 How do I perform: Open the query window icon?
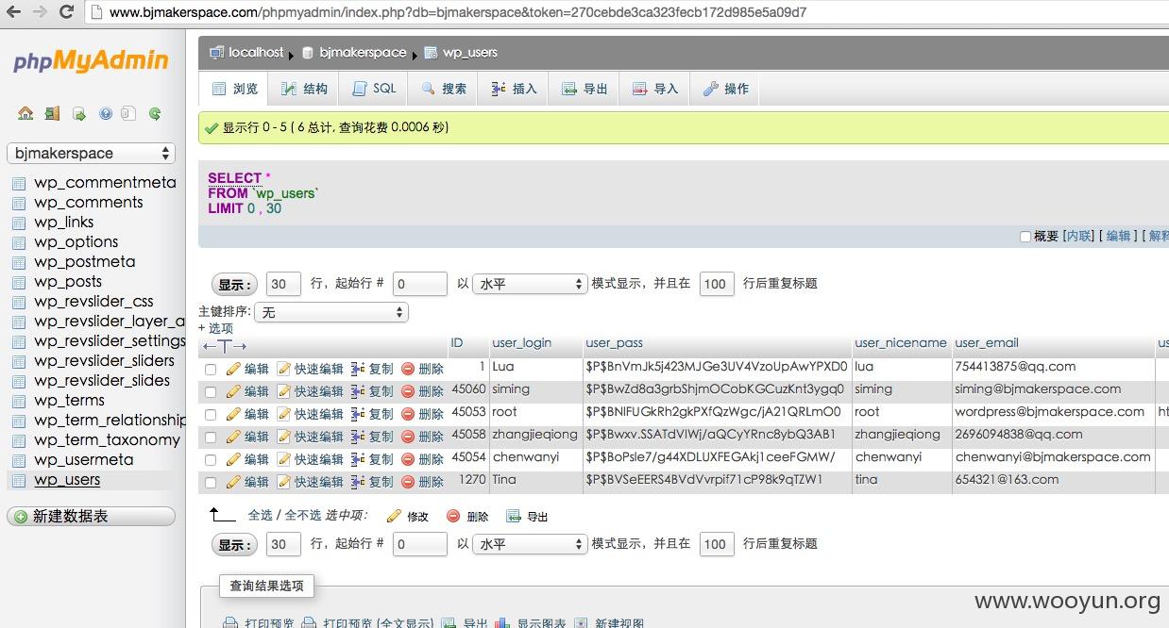[79, 113]
